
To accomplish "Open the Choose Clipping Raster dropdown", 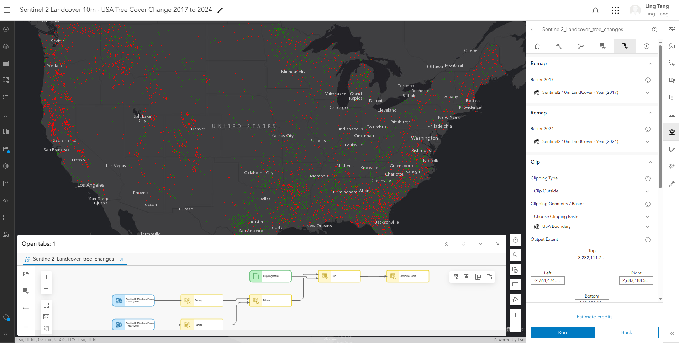I will tap(592, 217).
